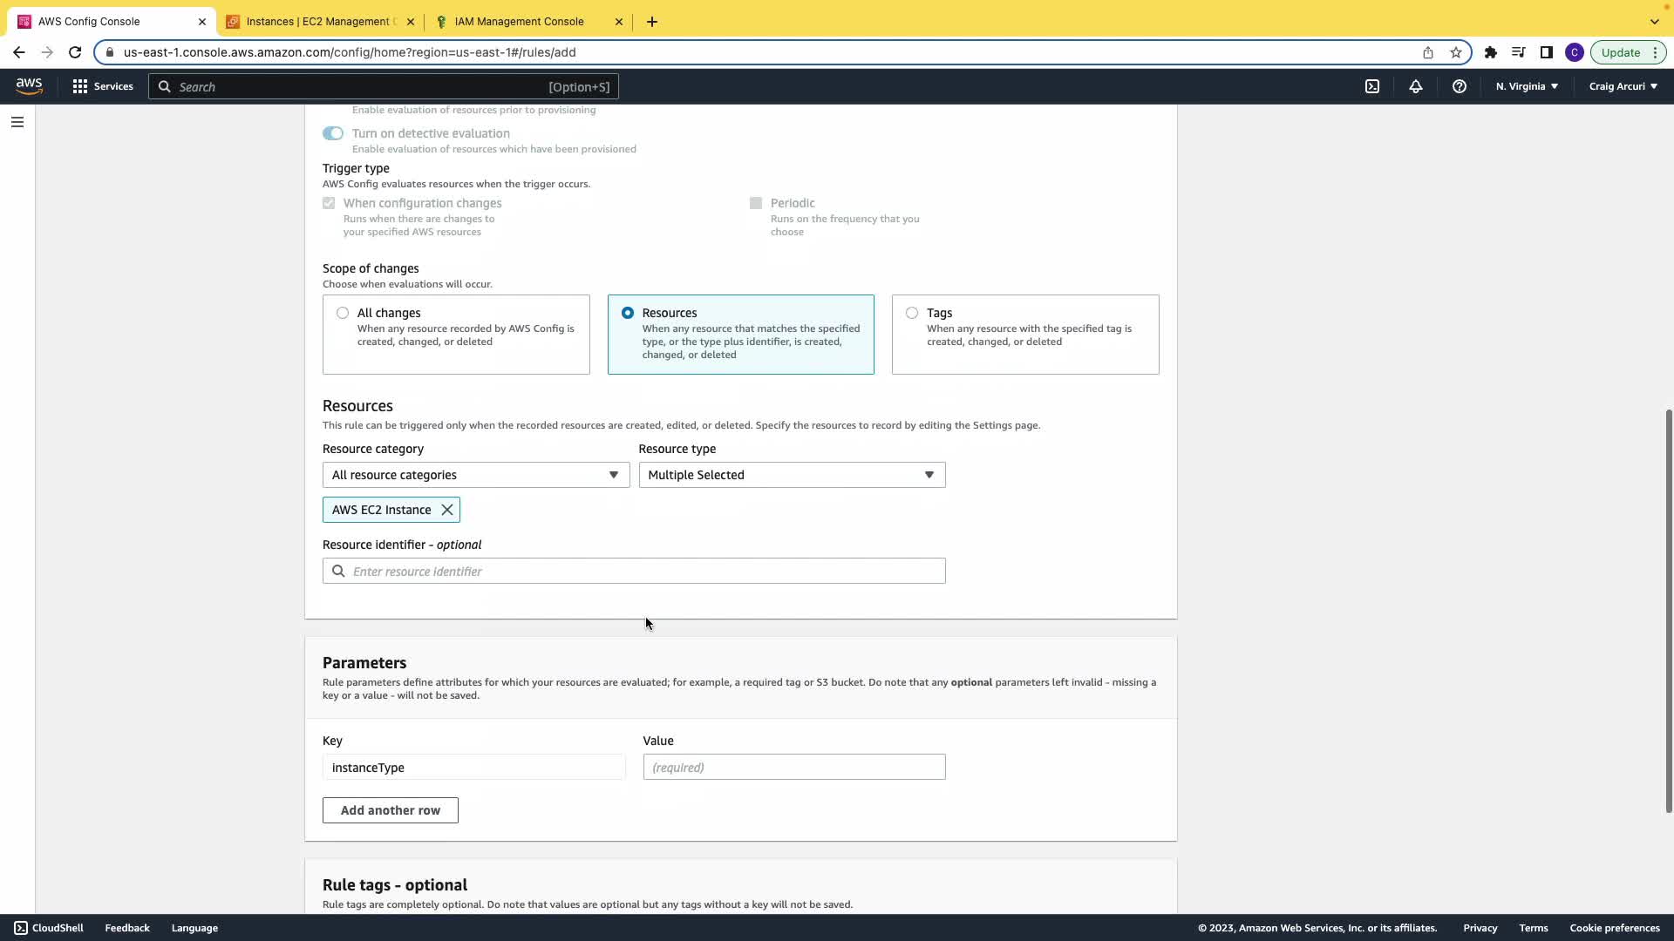
Task: Click the Add another row button
Action: (x=390, y=810)
